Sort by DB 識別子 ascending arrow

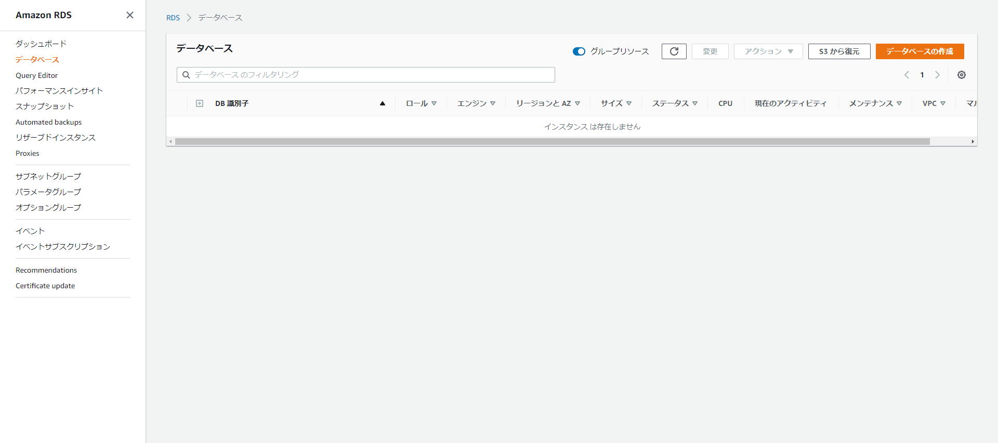pos(383,103)
